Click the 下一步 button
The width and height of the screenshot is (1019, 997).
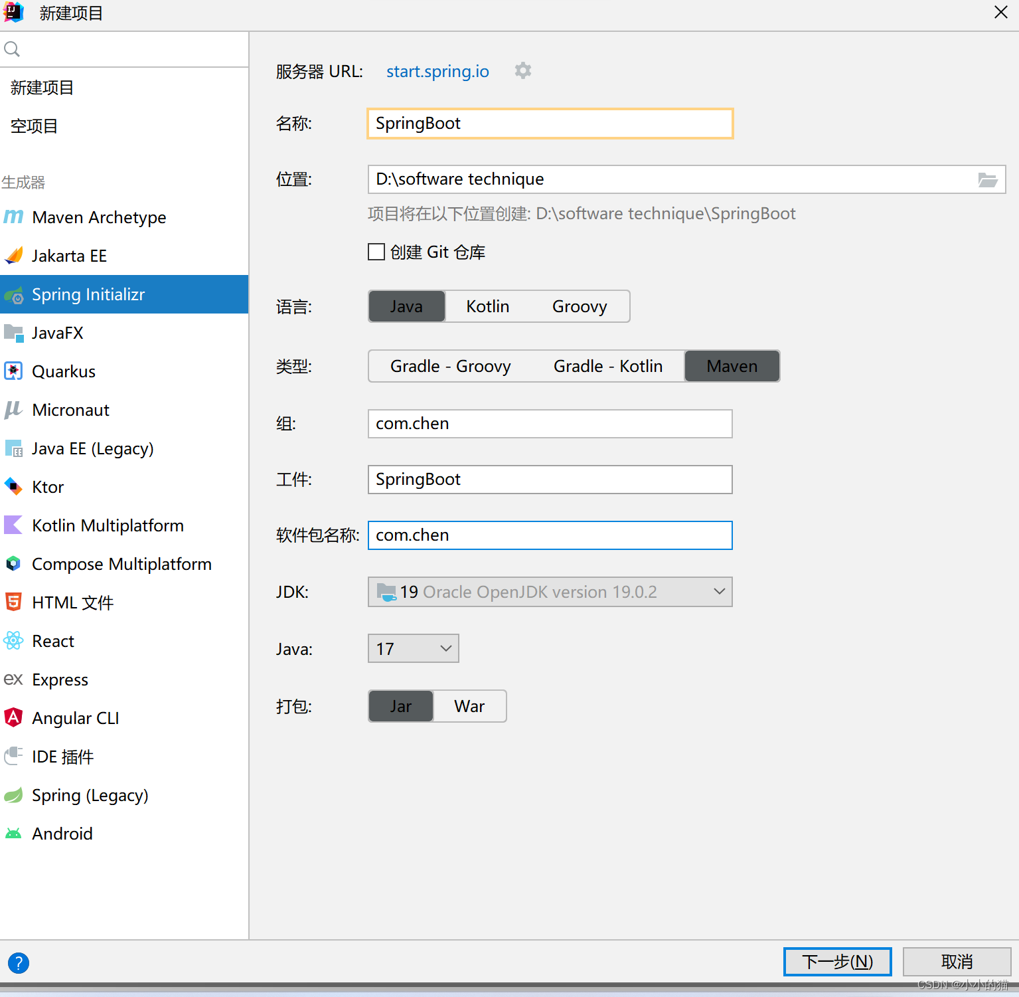(837, 961)
